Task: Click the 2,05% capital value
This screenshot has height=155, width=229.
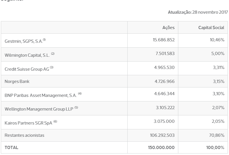Action: pos(218,121)
